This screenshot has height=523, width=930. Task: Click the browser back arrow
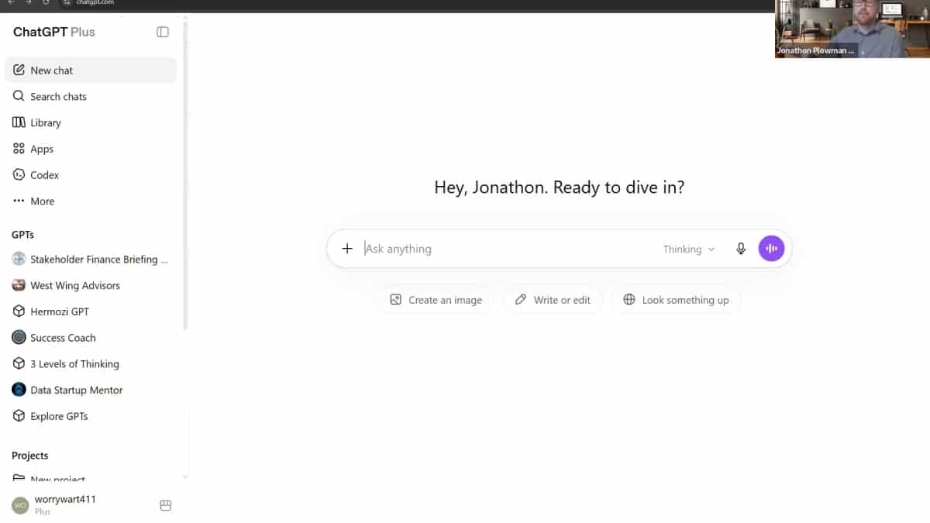pyautogui.click(x=10, y=3)
